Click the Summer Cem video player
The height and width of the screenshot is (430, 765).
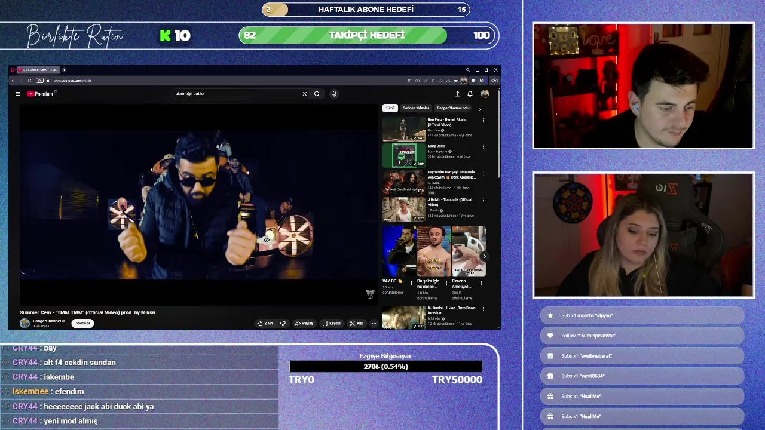[x=199, y=205]
